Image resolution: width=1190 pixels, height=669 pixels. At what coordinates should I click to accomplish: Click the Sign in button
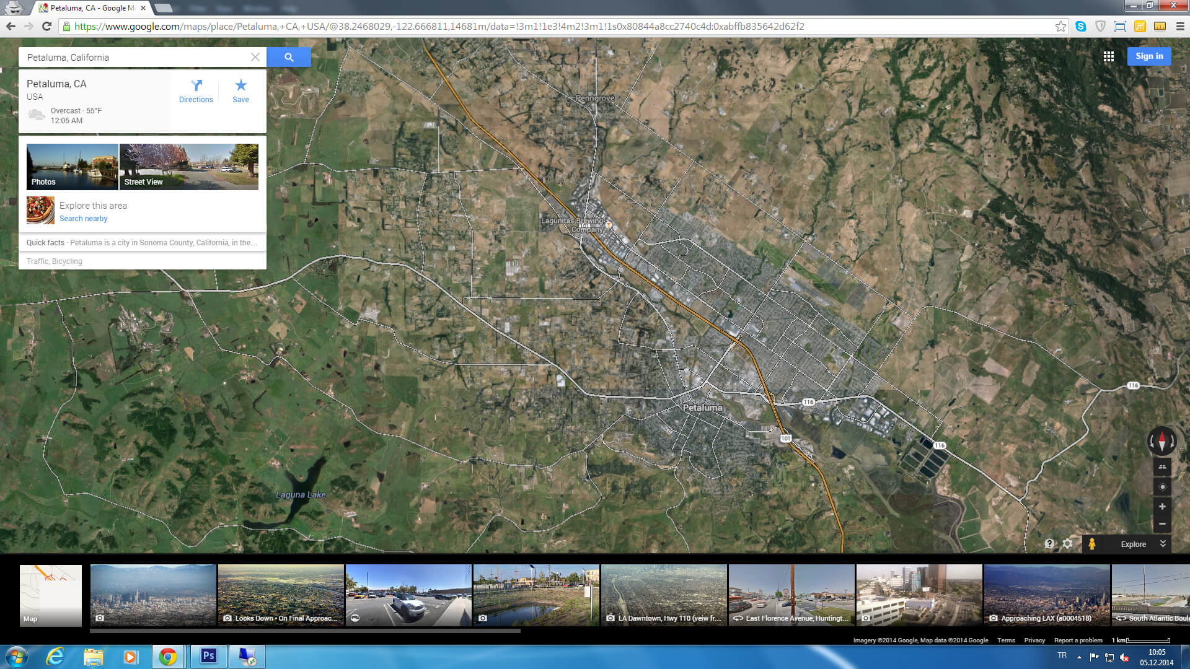coord(1148,56)
